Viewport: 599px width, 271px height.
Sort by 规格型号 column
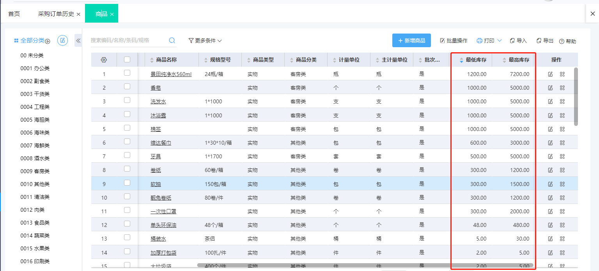coord(206,60)
